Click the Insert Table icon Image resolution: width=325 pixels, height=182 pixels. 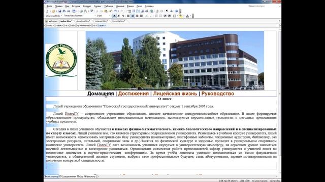click(134, 11)
